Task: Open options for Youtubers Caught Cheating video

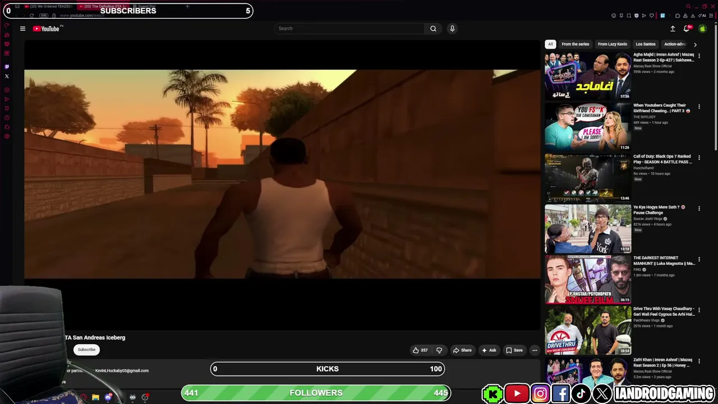Action: [699, 107]
